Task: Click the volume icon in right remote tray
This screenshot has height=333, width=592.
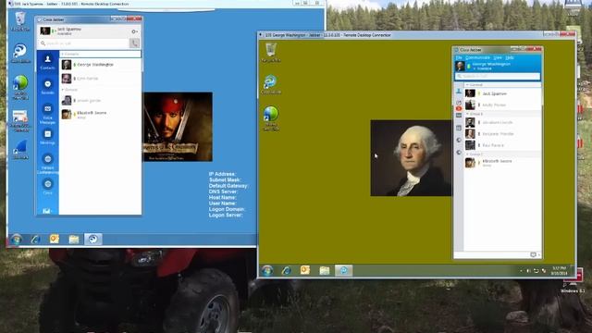Action: coord(528,271)
